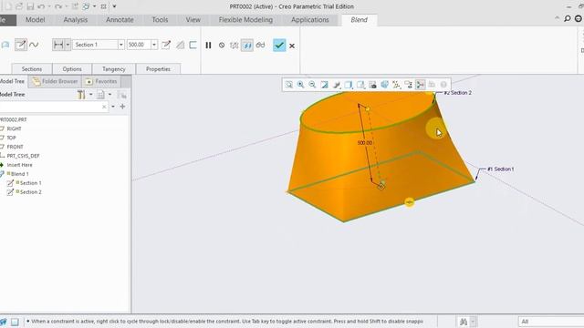
Task: Open search filter dropdown arrow
Action: pyautogui.click(x=113, y=107)
